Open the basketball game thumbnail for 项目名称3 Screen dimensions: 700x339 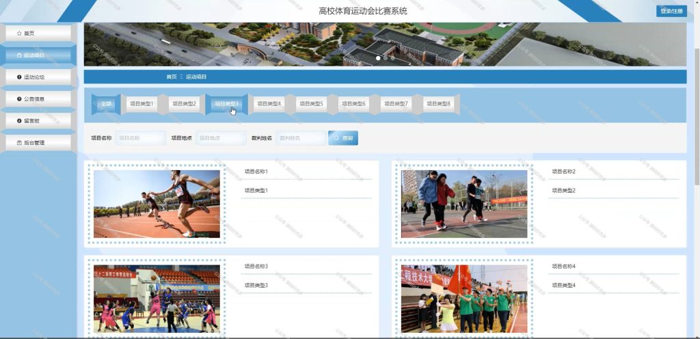tap(157, 299)
